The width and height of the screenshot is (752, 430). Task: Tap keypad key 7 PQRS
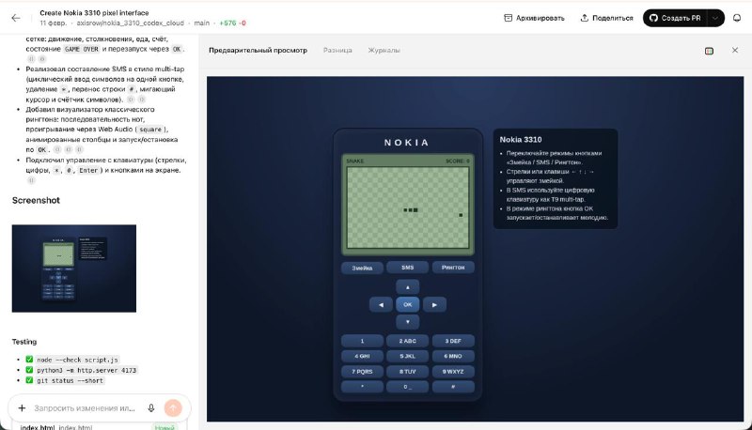point(362,372)
